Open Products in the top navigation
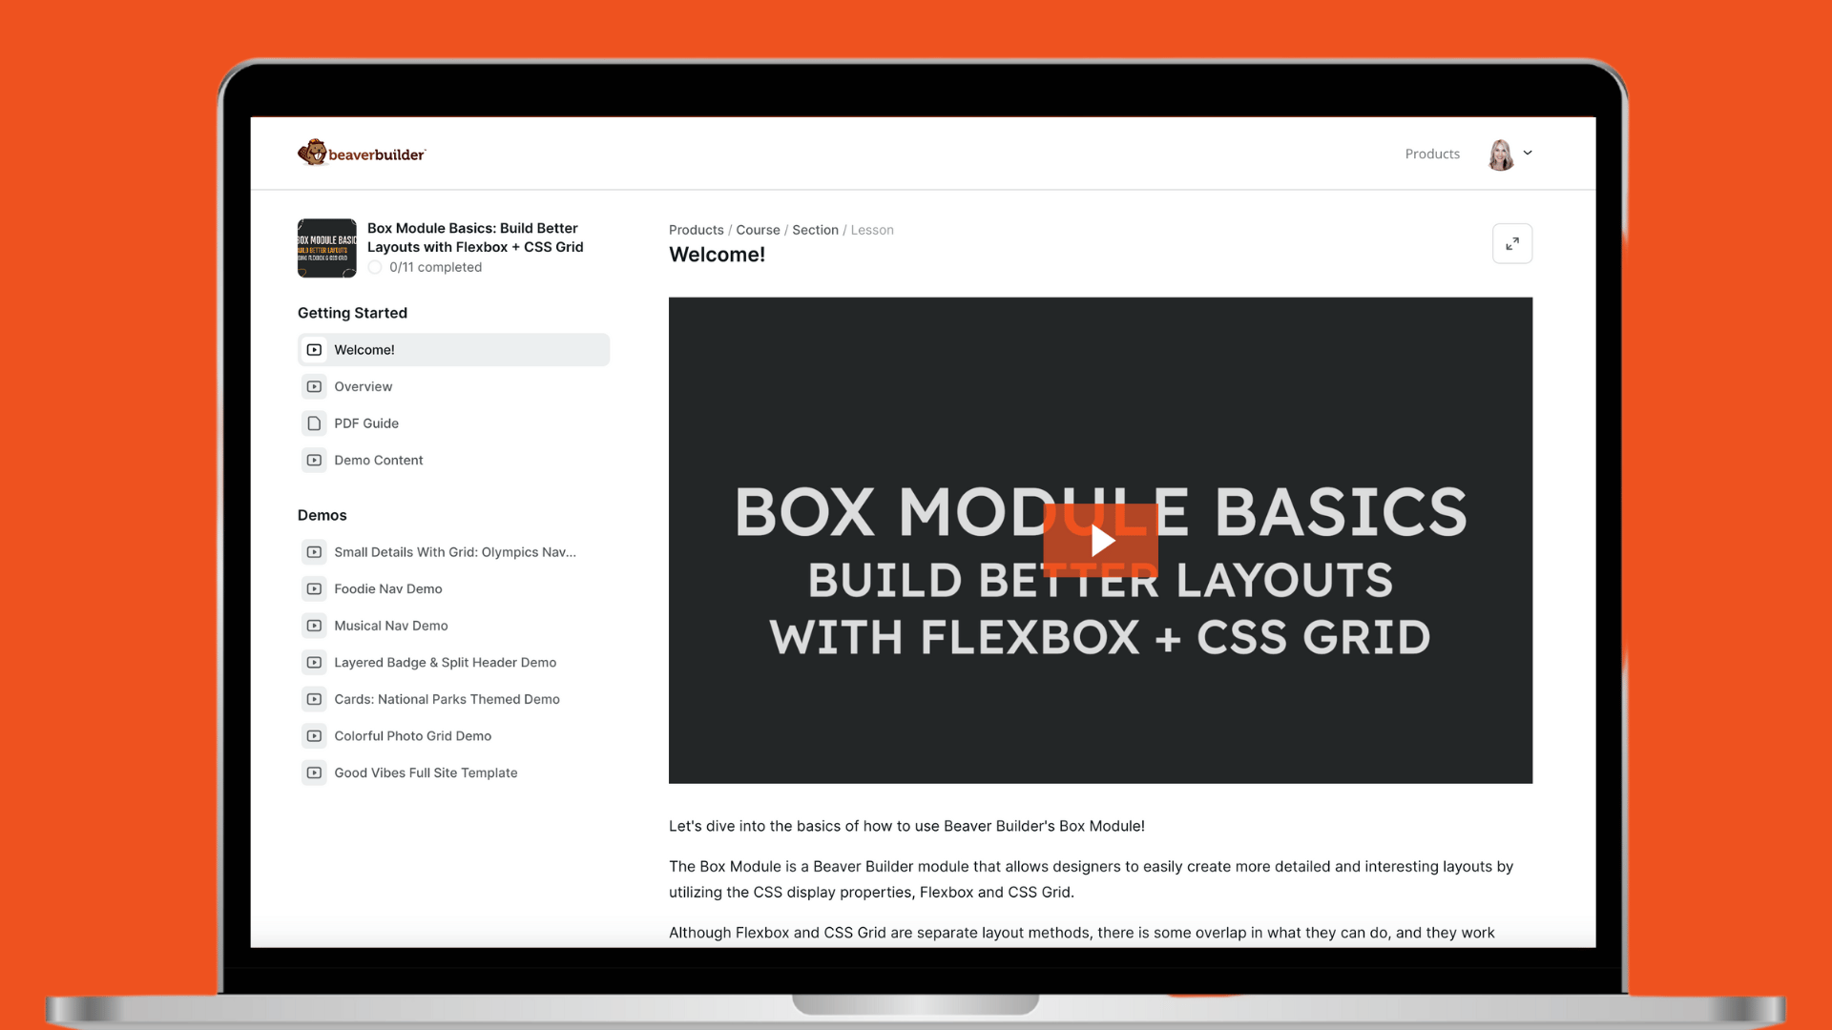 pyautogui.click(x=1432, y=154)
